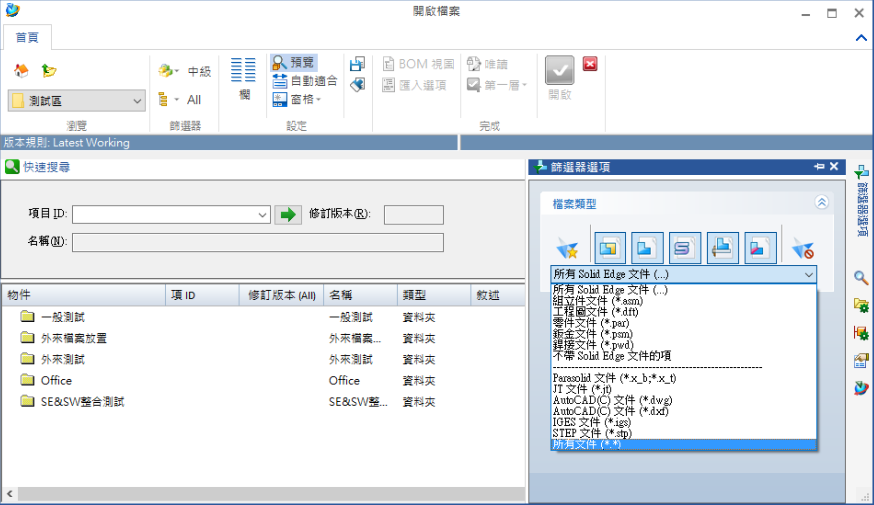Click the 修訂版本(R) field
This screenshot has height=505, width=874.
413,214
